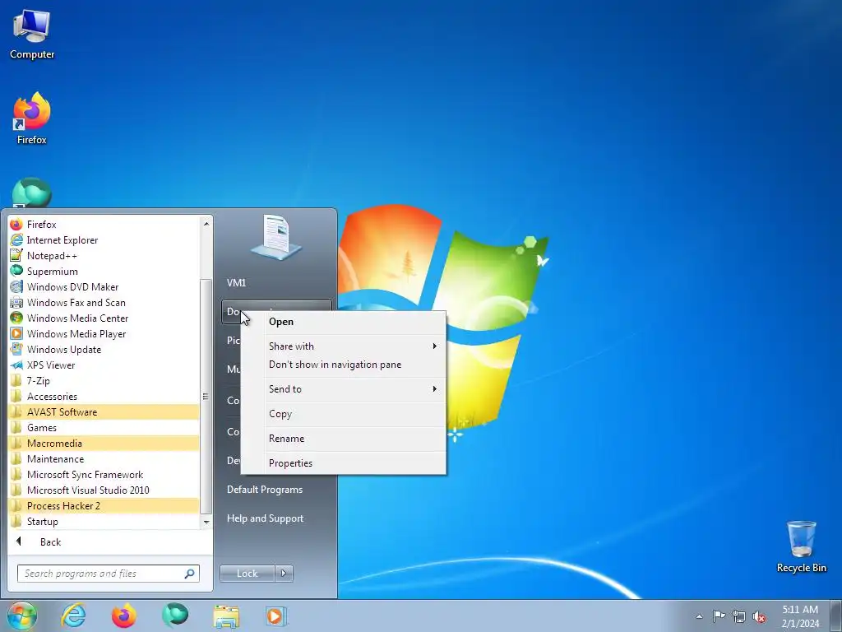Viewport: 842px width, 632px height.
Task: Choose Properties in the context menu
Action: pyautogui.click(x=343, y=463)
